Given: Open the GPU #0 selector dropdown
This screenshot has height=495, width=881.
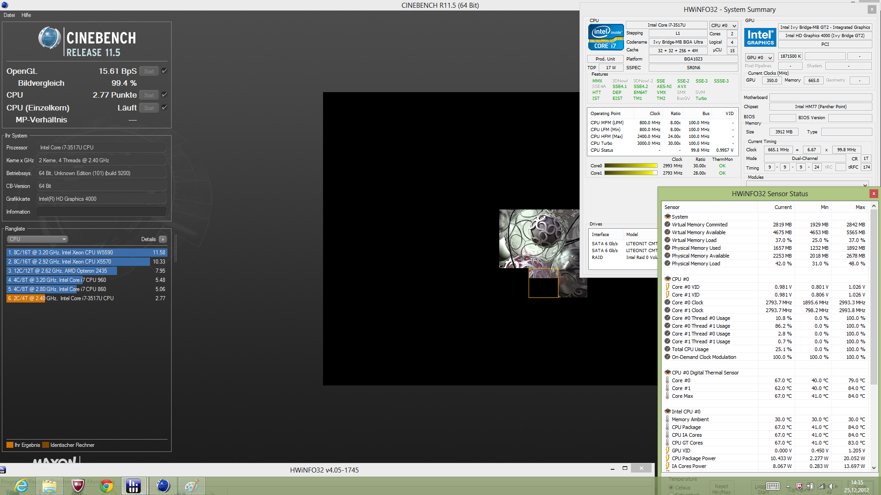Looking at the screenshot, I should [759, 57].
